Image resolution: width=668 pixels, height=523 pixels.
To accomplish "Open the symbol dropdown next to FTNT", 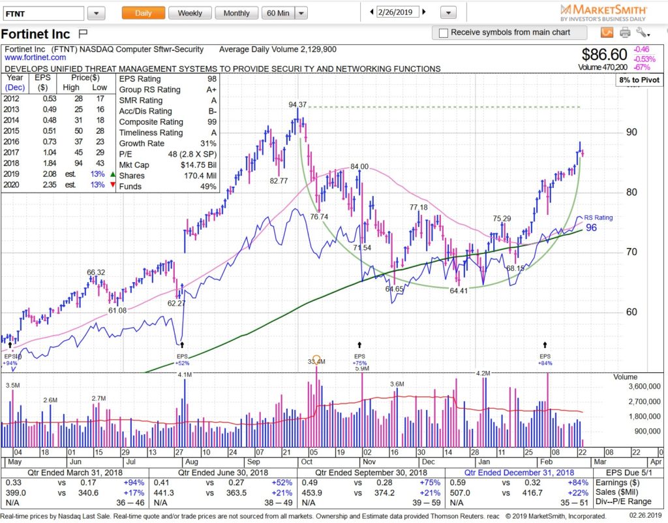I will 97,14.
